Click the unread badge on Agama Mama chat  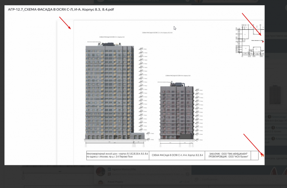188,174
